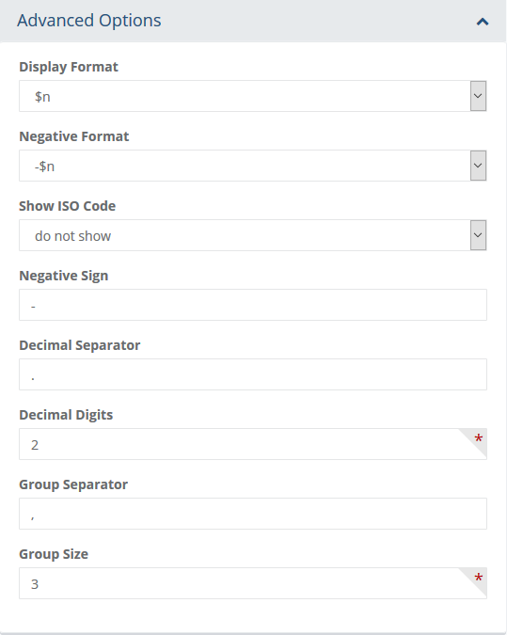
Task: Click the Group Separator label
Action: click(x=73, y=484)
